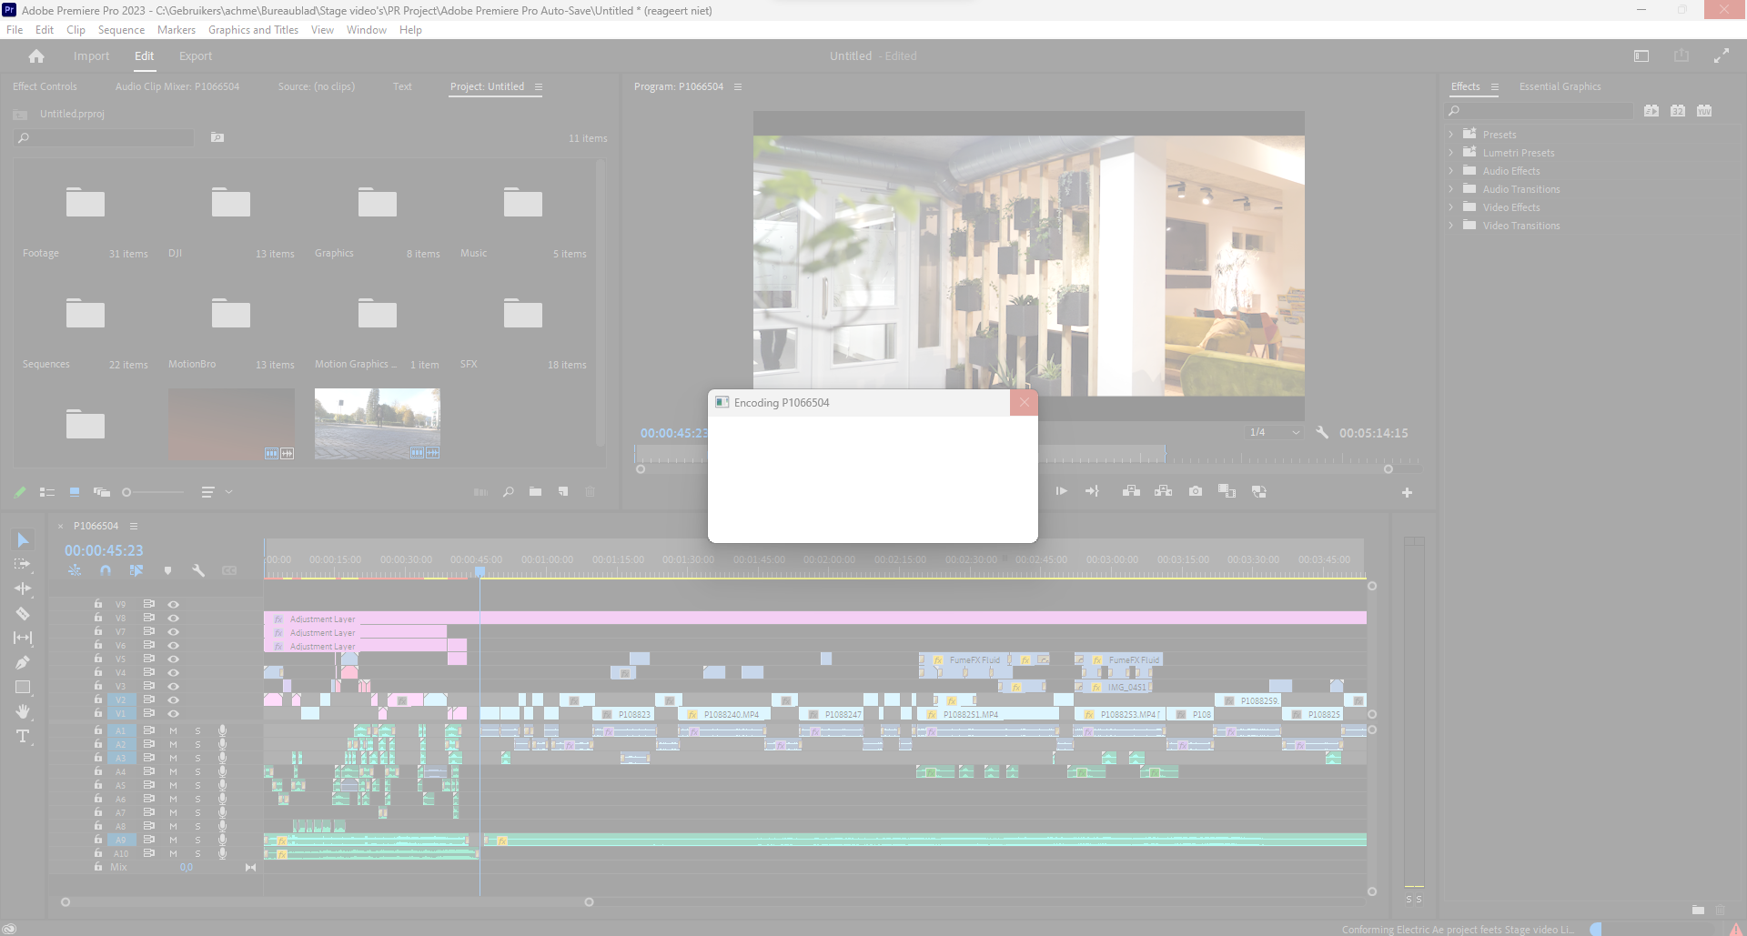1747x936 pixels.
Task: Lock the V9 video track
Action: tap(97, 604)
